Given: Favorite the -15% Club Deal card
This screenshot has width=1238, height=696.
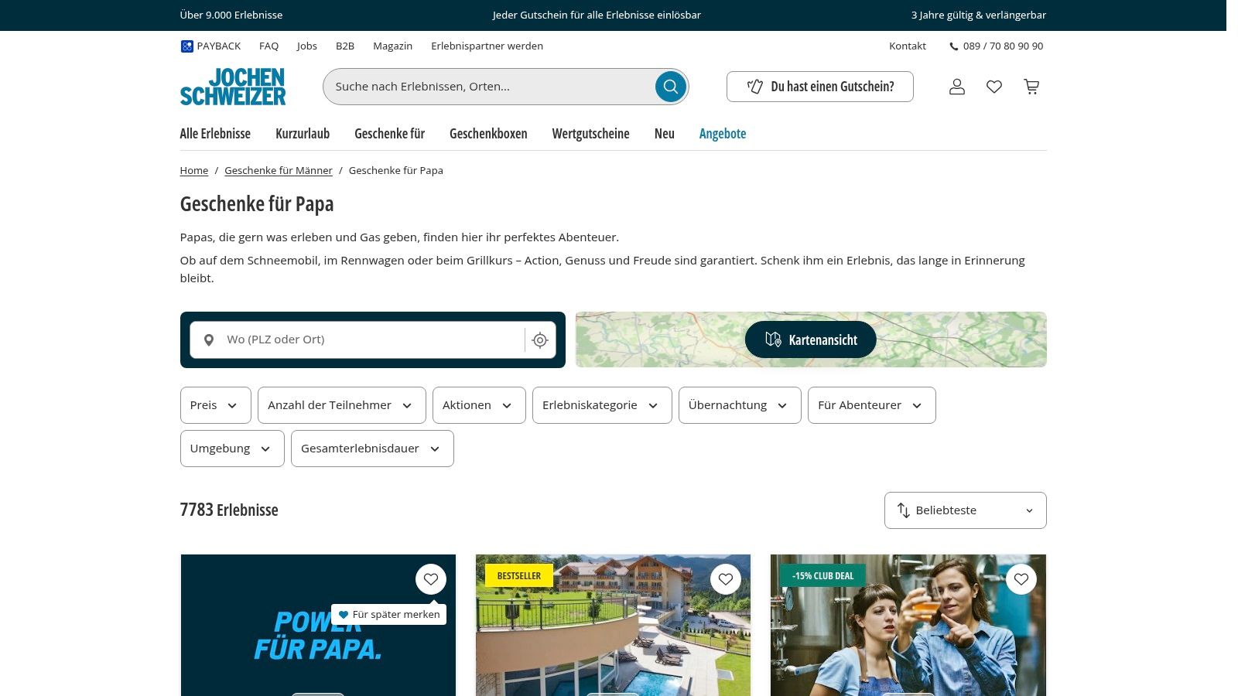Looking at the screenshot, I should pos(1021,579).
